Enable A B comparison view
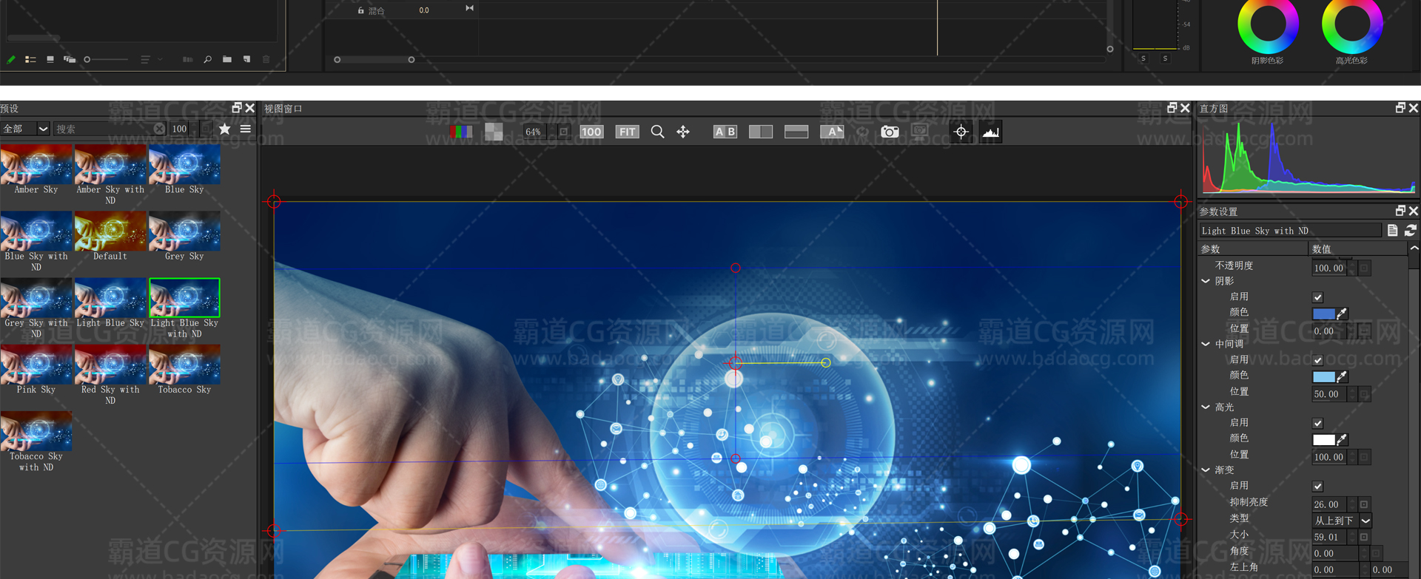Viewport: 1421px width, 579px height. pyautogui.click(x=725, y=132)
